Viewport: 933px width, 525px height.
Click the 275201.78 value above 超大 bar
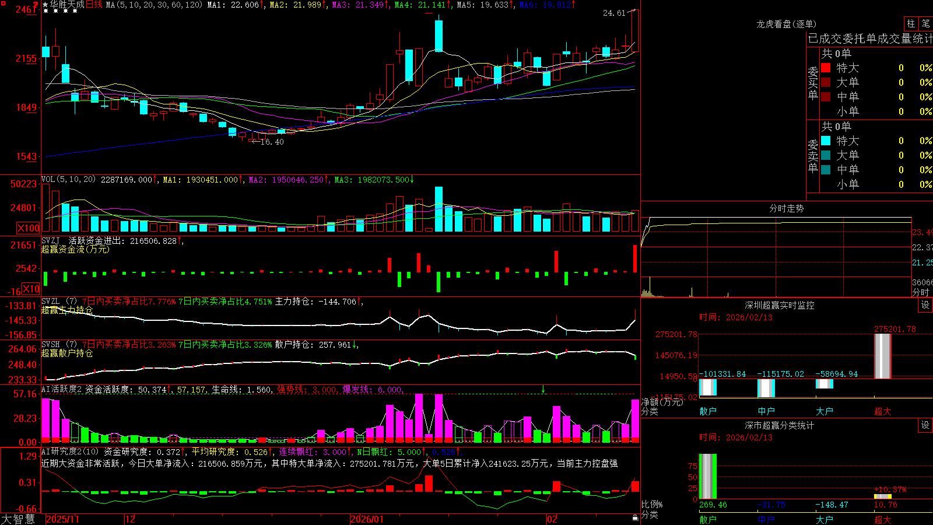[x=895, y=329]
